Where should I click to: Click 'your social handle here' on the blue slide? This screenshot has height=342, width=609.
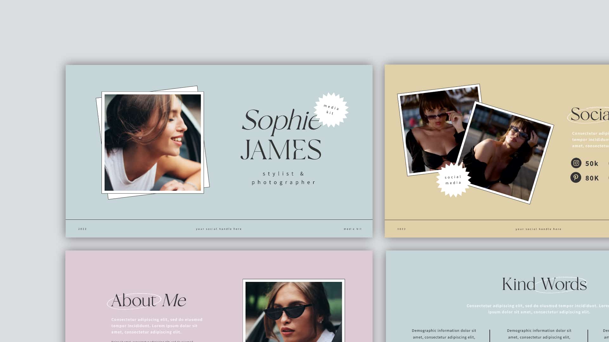point(219,229)
